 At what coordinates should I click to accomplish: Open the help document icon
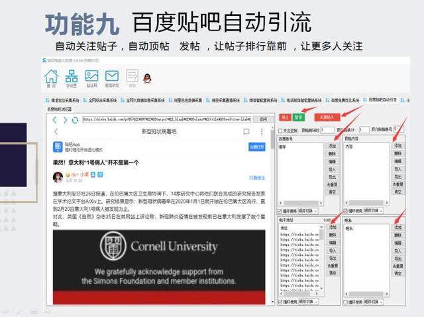tap(132, 78)
